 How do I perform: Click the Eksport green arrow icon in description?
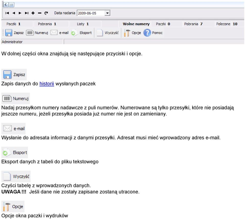(x=7, y=152)
